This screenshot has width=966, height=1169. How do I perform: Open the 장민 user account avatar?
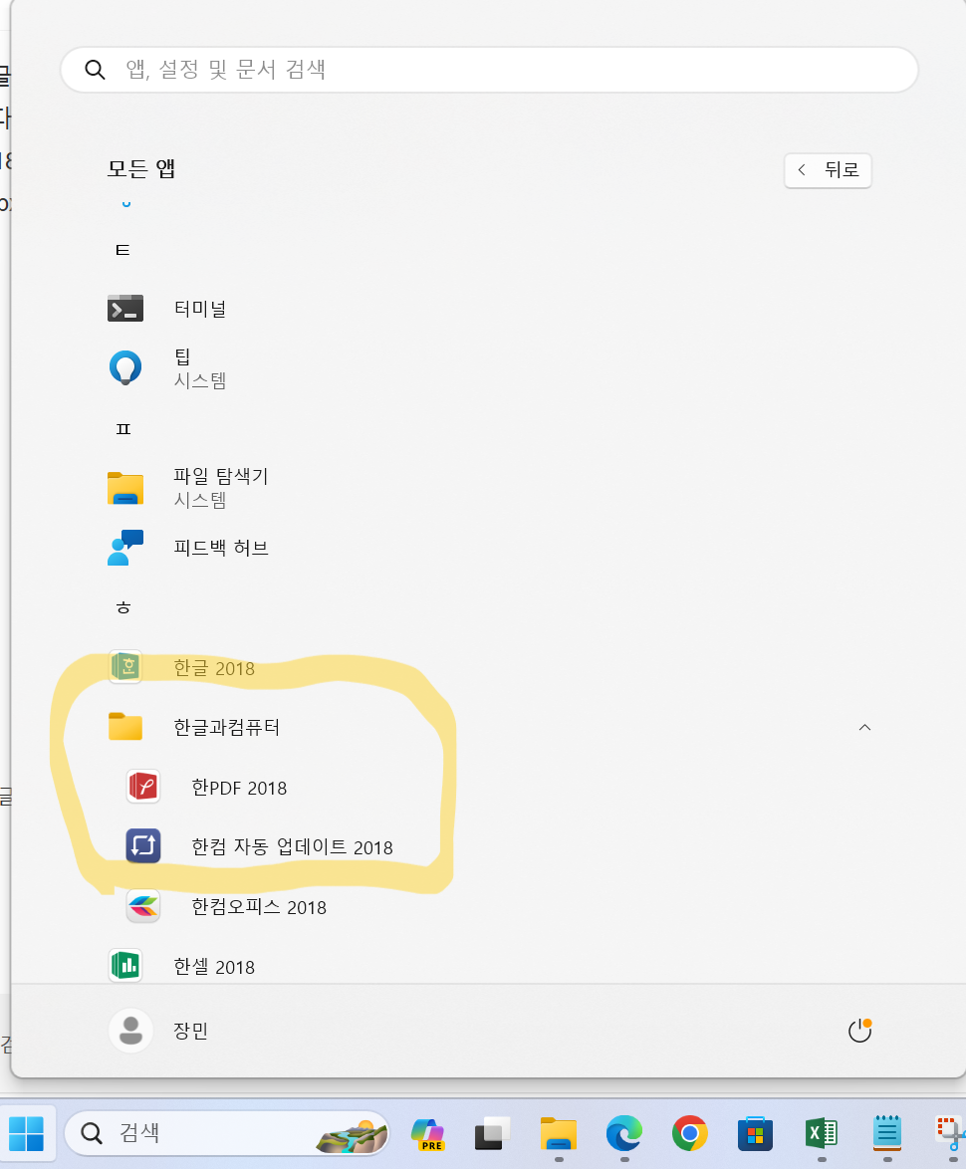131,1031
